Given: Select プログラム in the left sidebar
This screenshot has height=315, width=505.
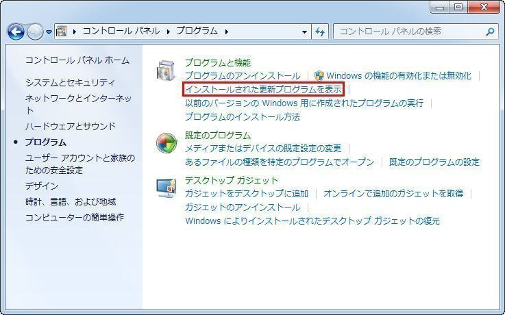Looking at the screenshot, I should point(46,142).
